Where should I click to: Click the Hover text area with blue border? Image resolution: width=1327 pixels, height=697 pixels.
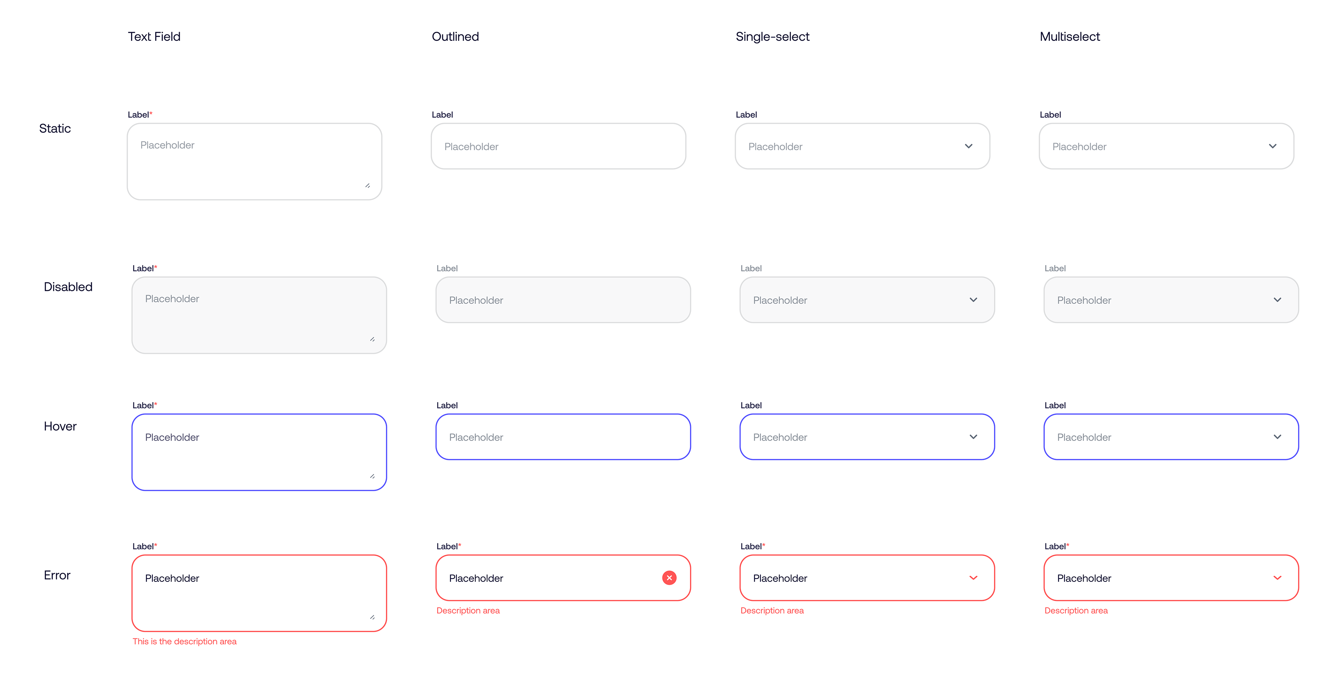[x=259, y=452]
